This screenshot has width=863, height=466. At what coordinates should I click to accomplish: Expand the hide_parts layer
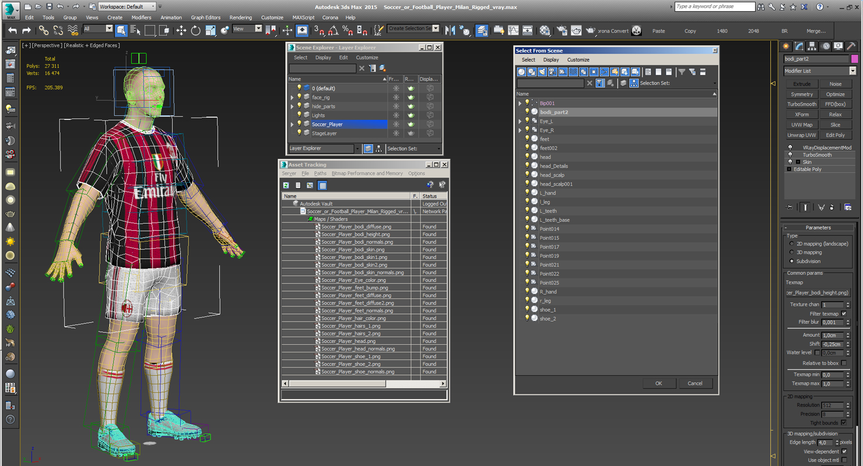tap(292, 107)
